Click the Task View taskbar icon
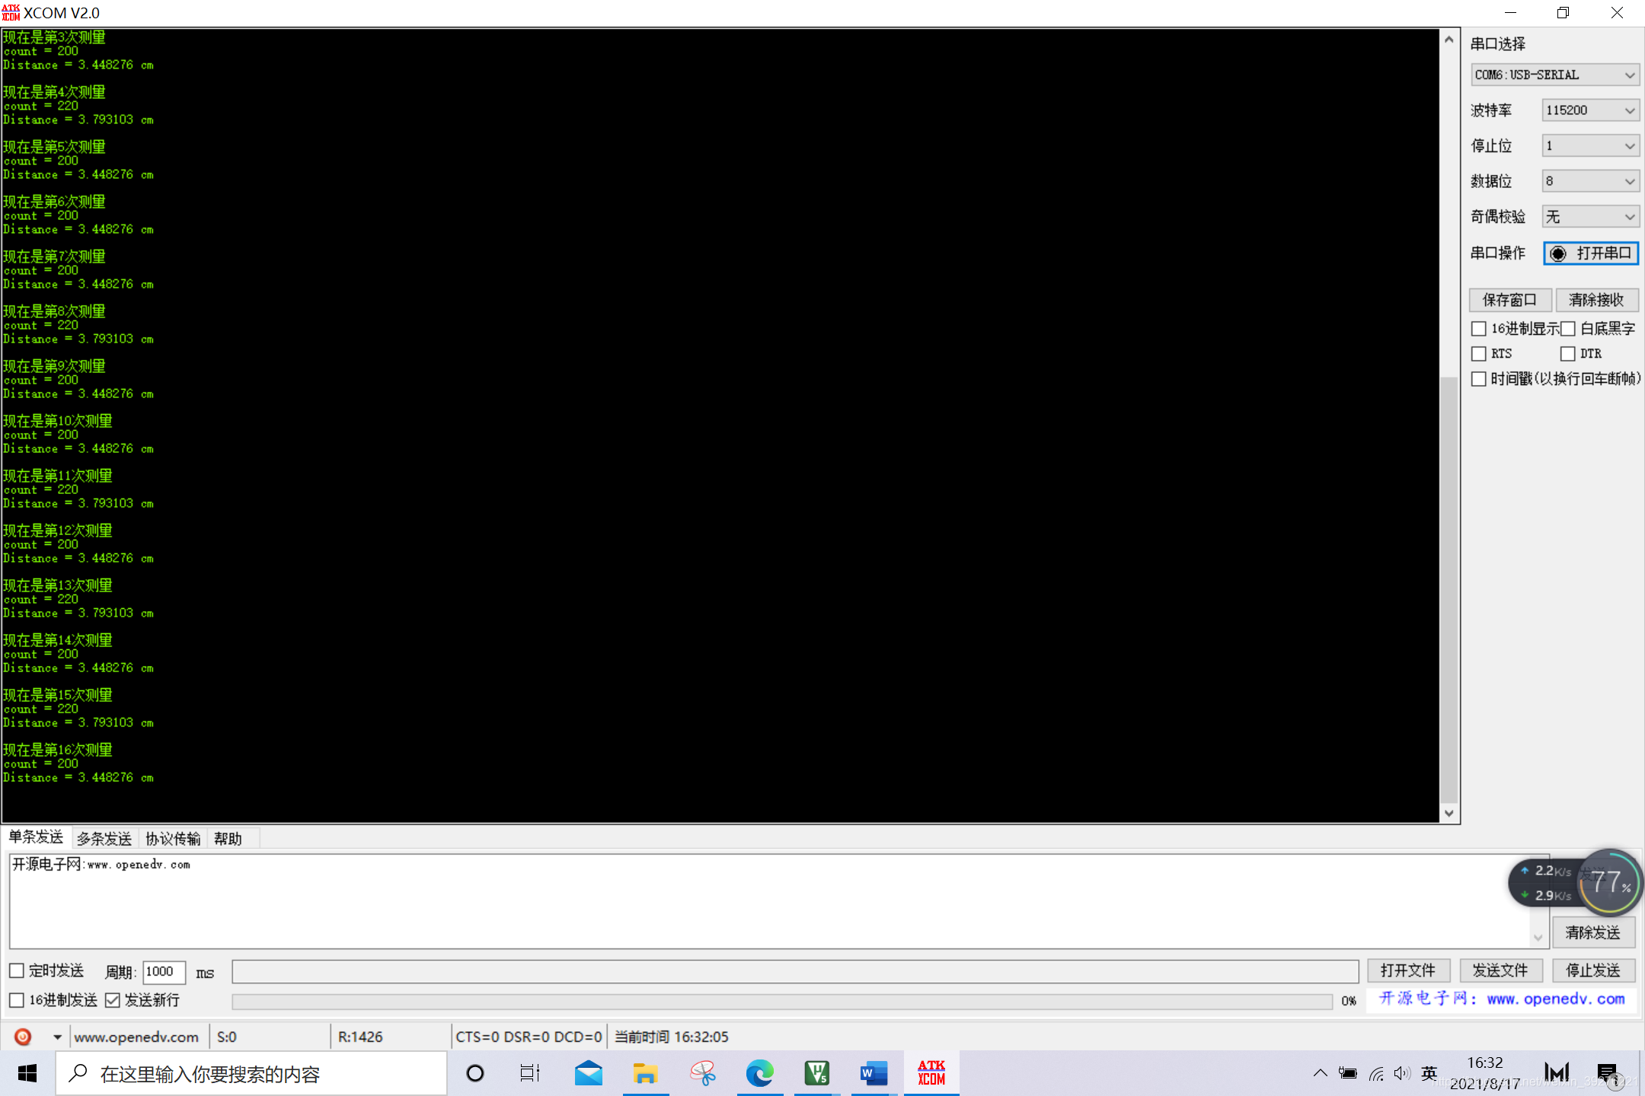The width and height of the screenshot is (1645, 1096). click(530, 1074)
